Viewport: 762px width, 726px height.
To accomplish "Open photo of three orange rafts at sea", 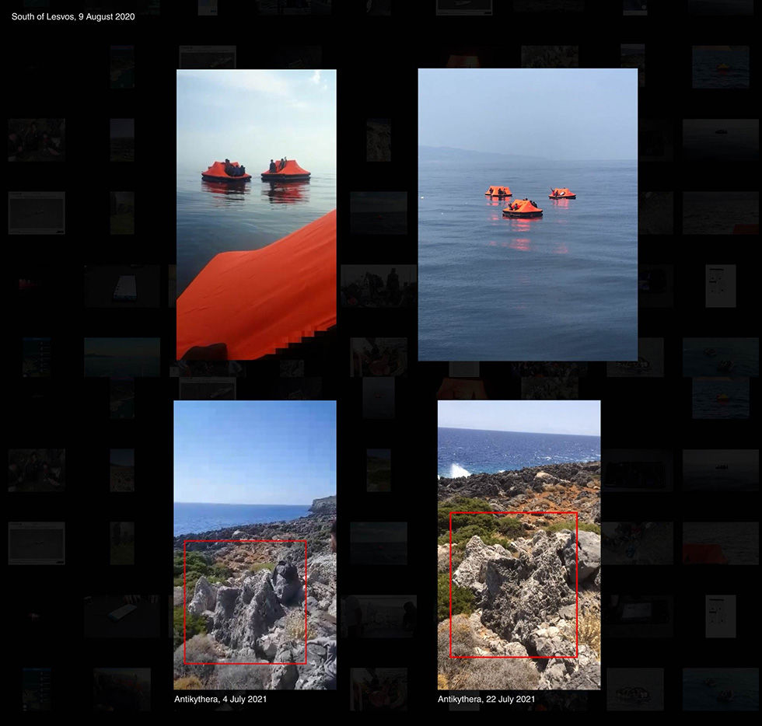I will coord(528,215).
